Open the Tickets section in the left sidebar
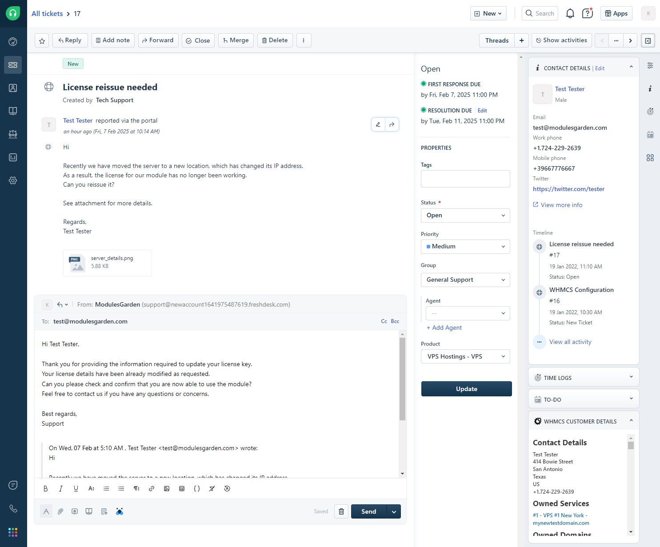 click(13, 65)
